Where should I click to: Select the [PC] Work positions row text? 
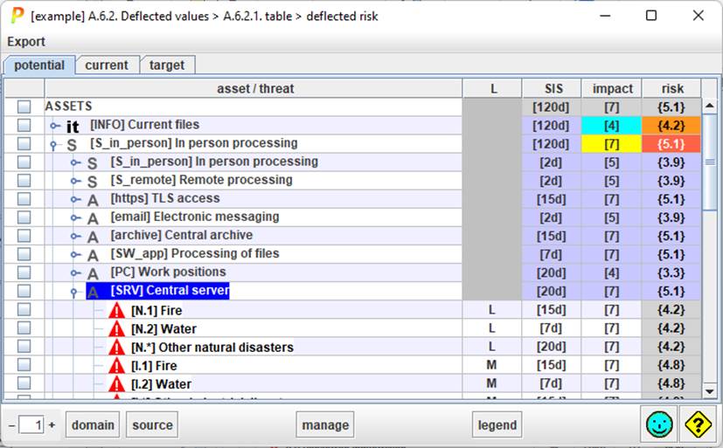169,272
